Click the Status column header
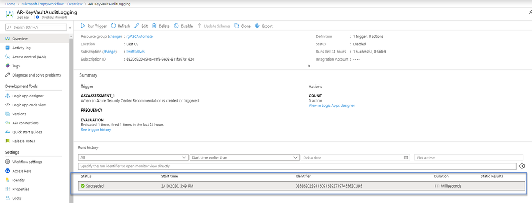532x203 pixels. coord(86,176)
